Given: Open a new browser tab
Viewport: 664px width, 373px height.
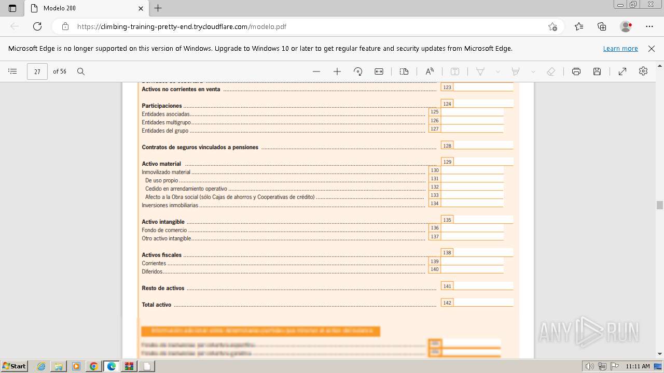Looking at the screenshot, I should (x=158, y=8).
